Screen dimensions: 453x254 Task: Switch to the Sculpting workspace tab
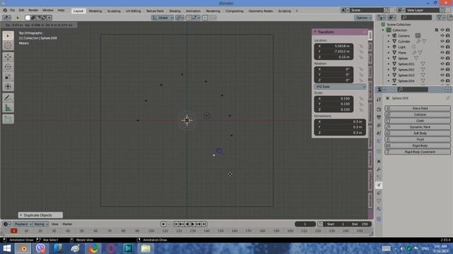[x=114, y=11]
